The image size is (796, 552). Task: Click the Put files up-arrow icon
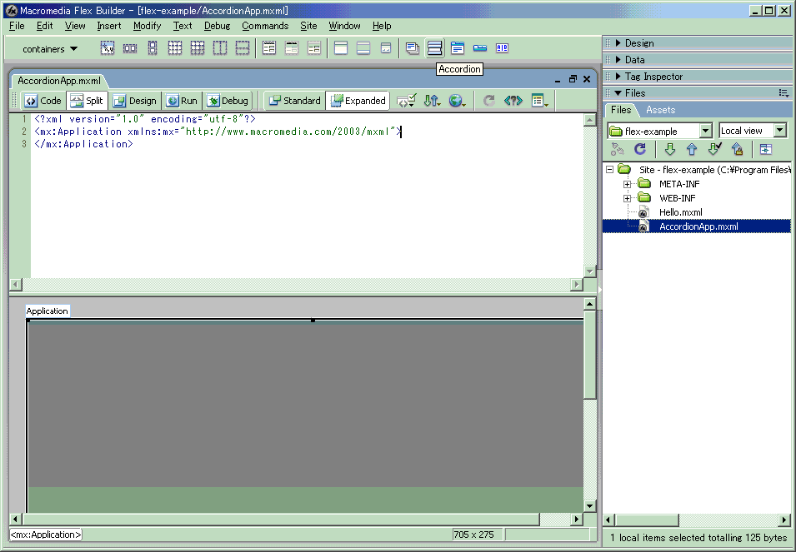(x=692, y=149)
